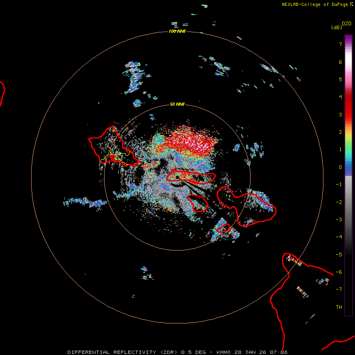Click the 50 NMI range ring label
The width and height of the screenshot is (355, 355).
pyautogui.click(x=177, y=104)
